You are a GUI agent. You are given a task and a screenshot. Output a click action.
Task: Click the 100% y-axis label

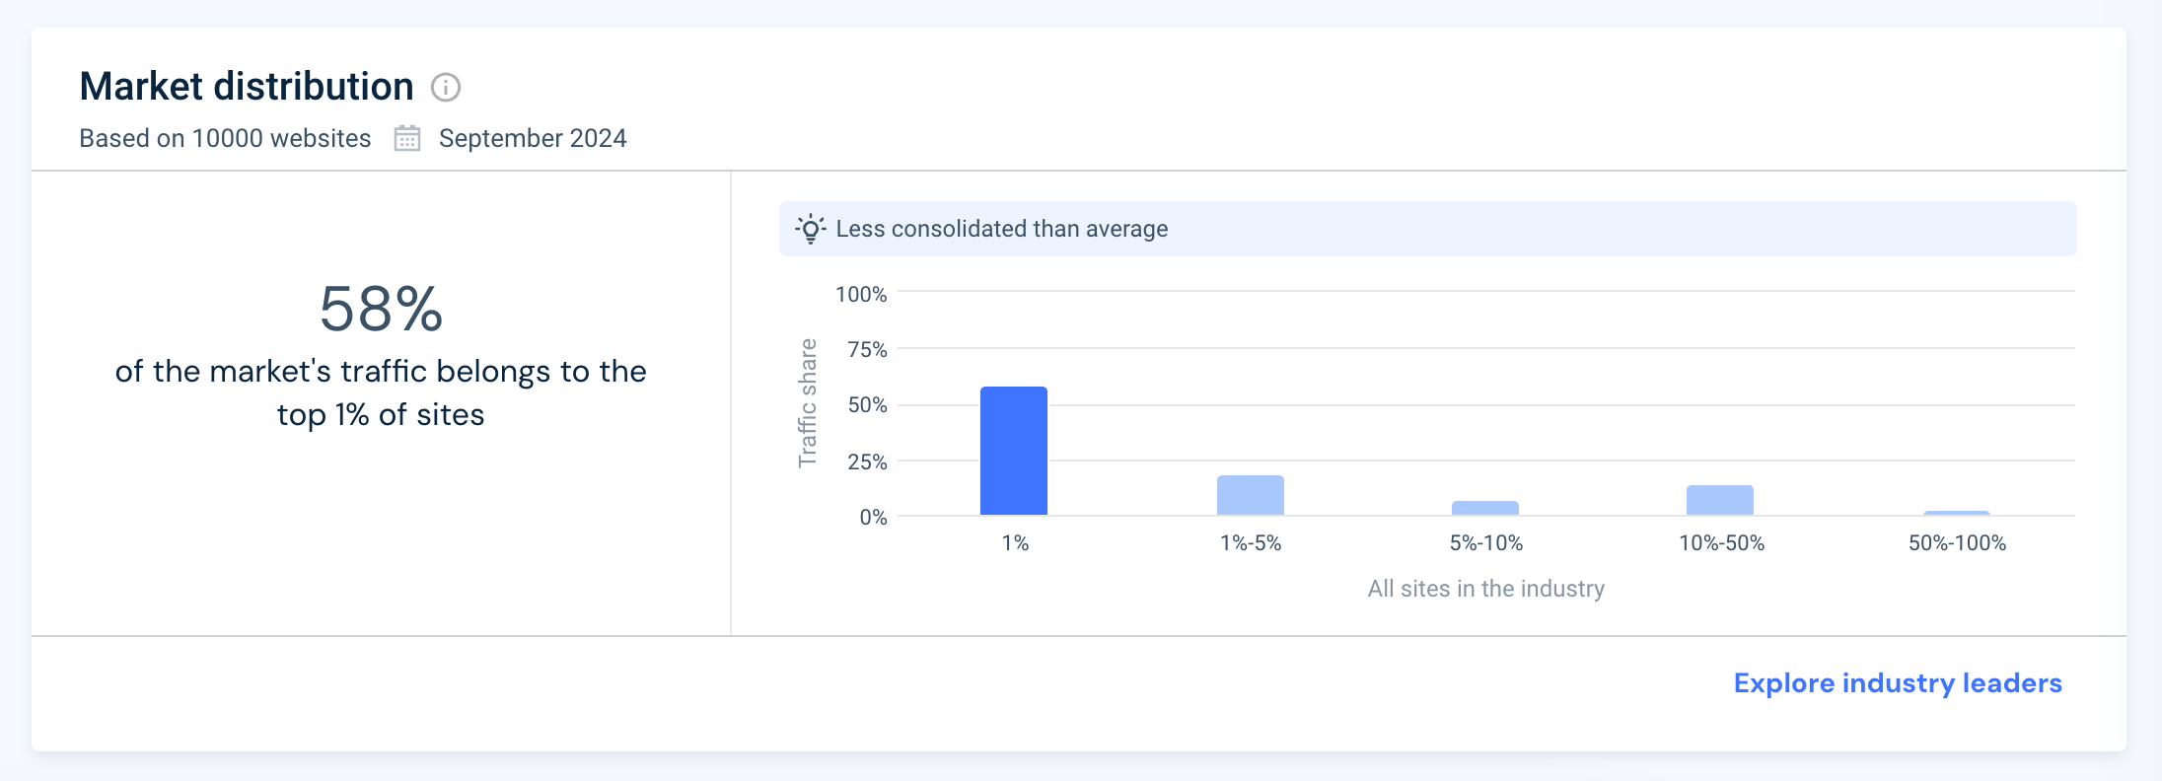click(x=861, y=294)
